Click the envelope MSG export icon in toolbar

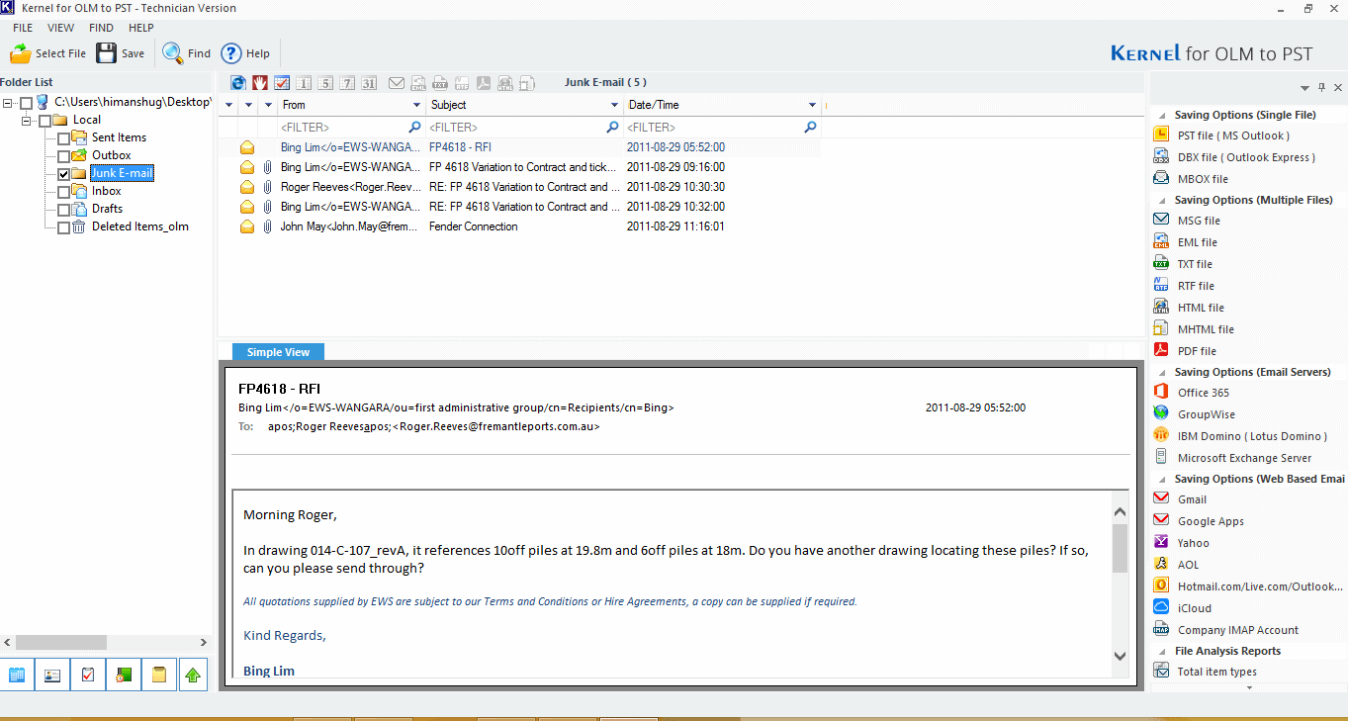(x=397, y=83)
